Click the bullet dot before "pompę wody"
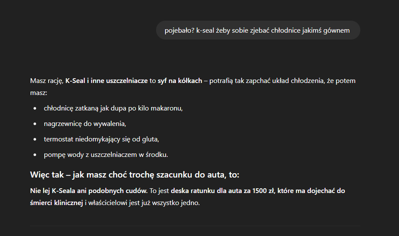 (35, 155)
